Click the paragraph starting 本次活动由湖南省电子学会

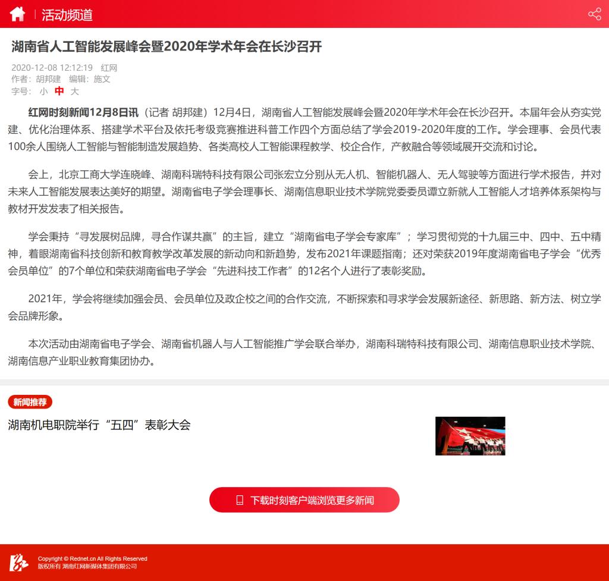[x=304, y=352]
